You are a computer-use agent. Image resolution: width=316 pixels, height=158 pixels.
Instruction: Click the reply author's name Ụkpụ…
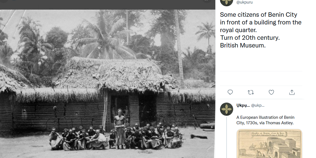243,105
